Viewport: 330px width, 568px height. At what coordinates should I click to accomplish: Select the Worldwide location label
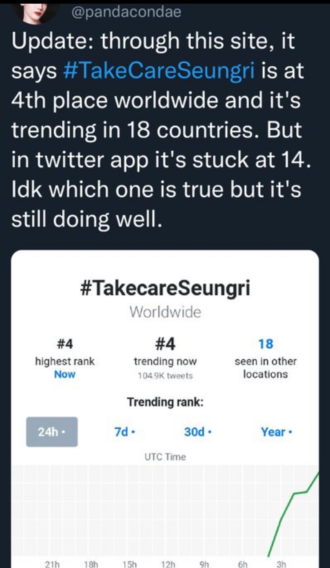[165, 312]
